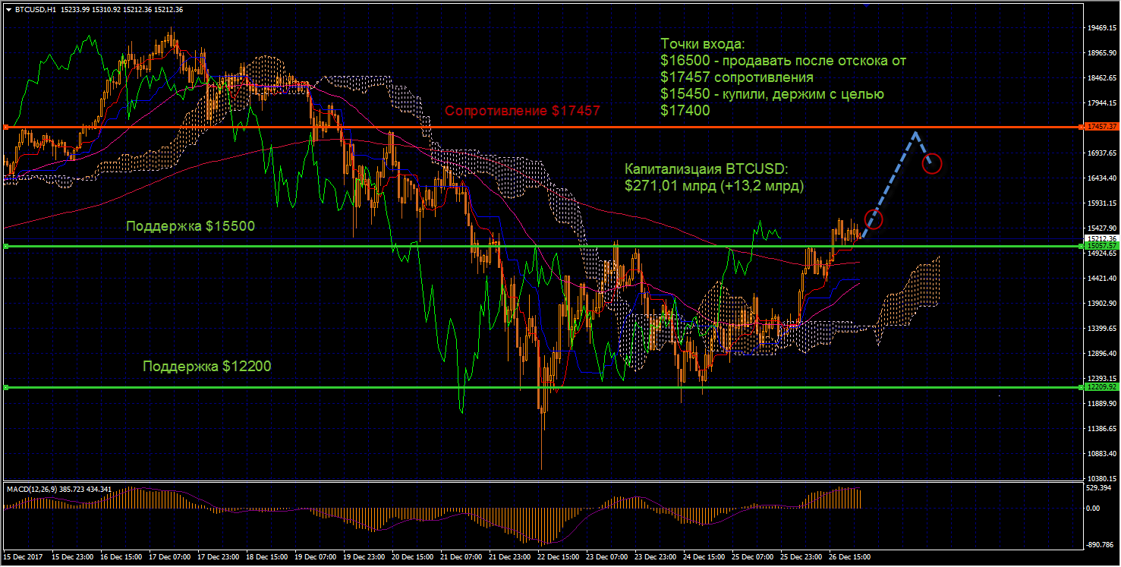Viewport: 1121px width, 567px height.
Task: Click the '15 Dec 2017' time axis label
Action: click(22, 556)
